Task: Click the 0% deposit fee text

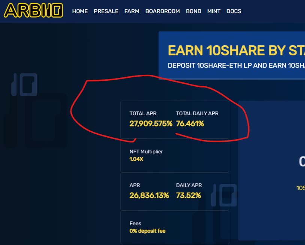Action: point(147,231)
